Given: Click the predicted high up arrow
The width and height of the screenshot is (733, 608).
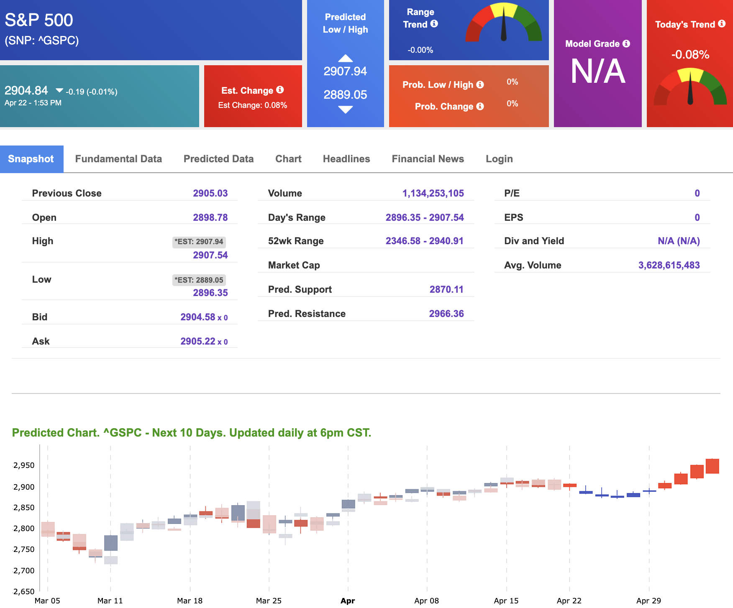Looking at the screenshot, I should coord(346,58).
